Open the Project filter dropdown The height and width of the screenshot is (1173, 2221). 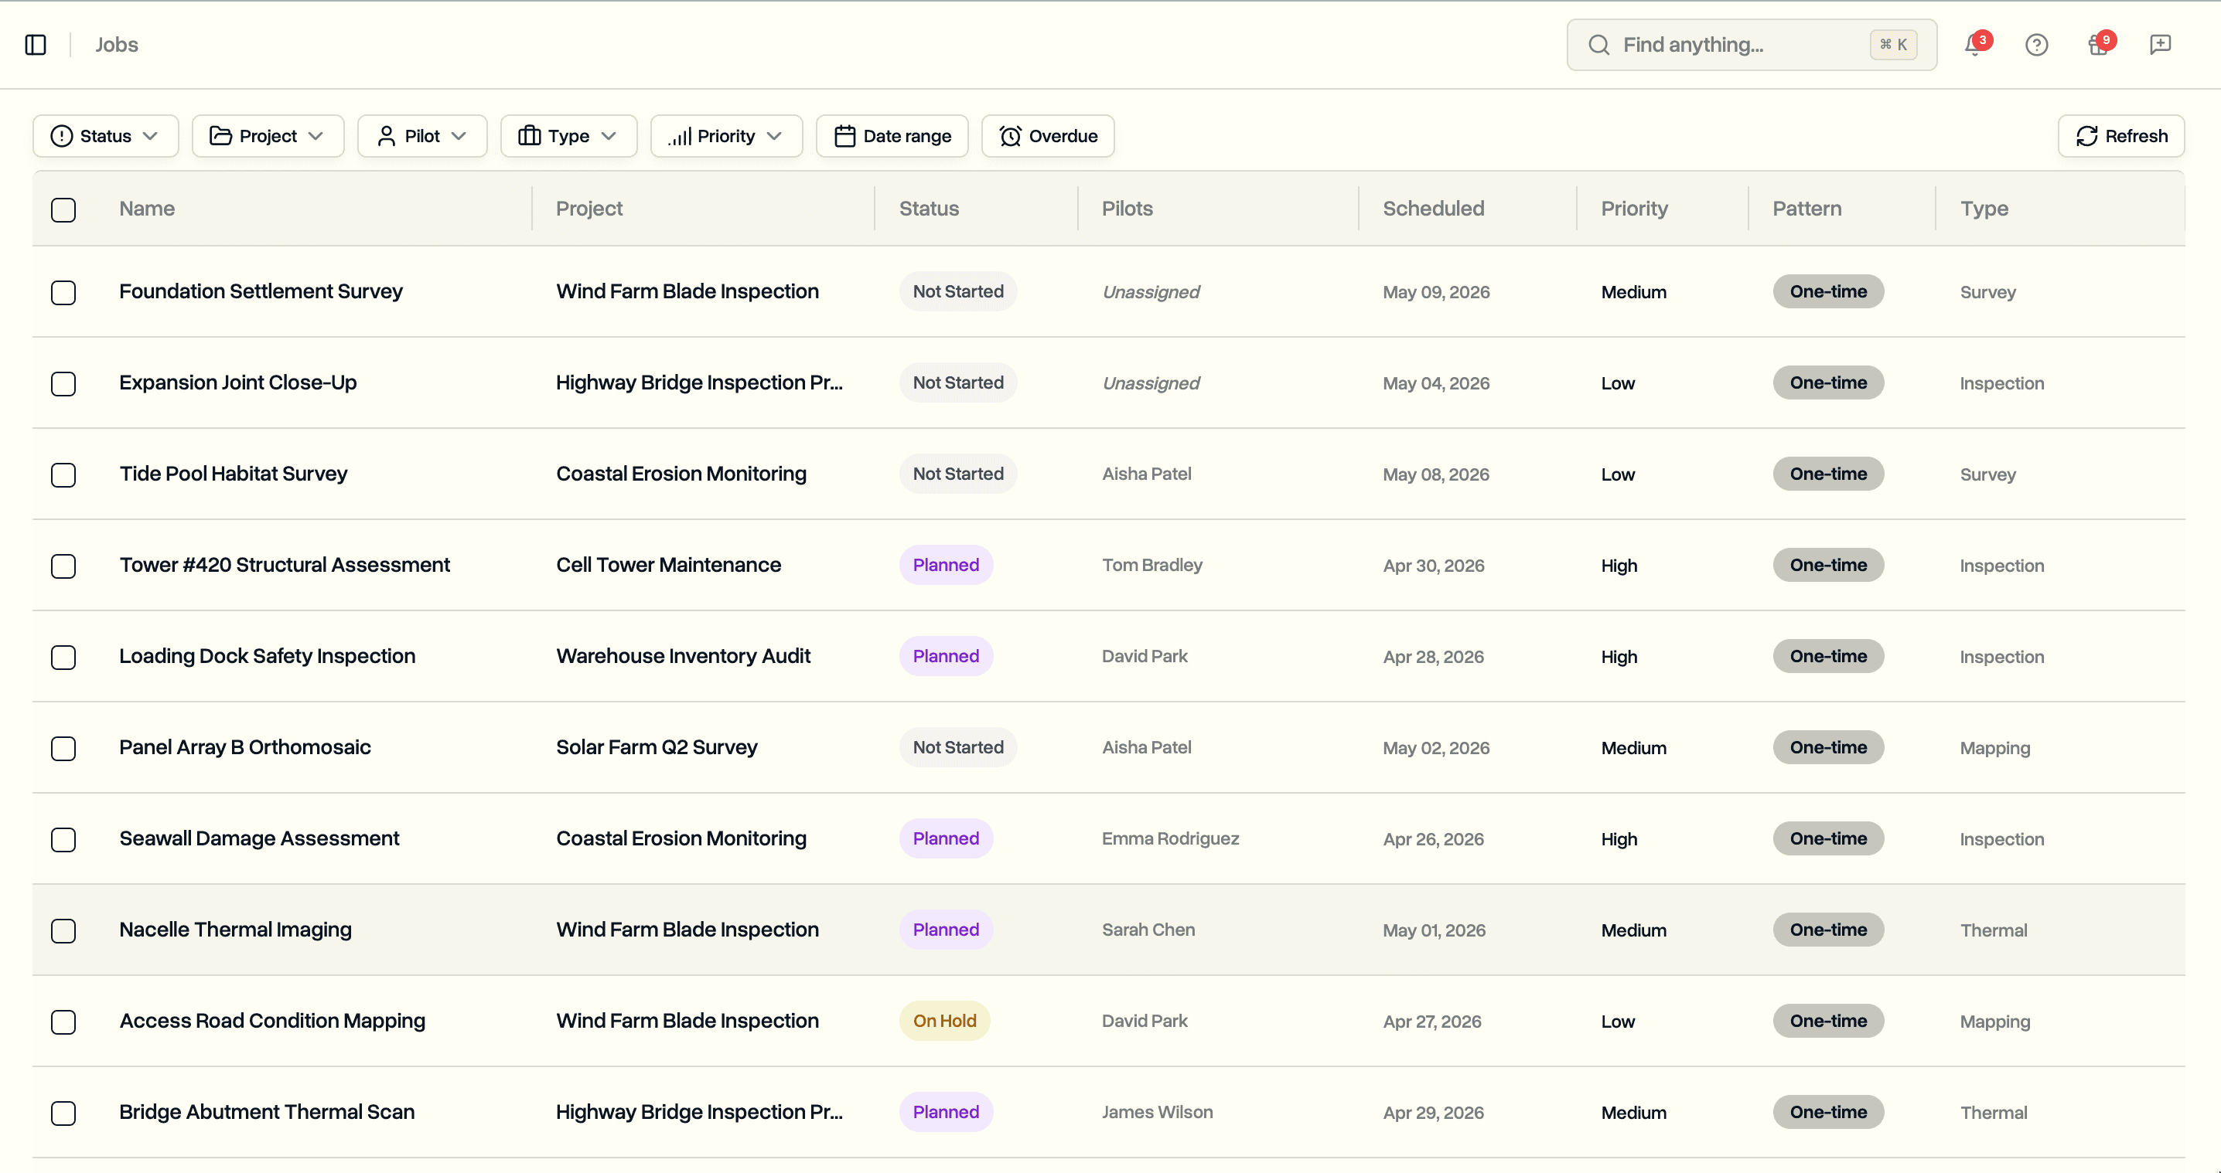[268, 136]
